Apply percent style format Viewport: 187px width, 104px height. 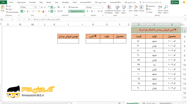[x=92, y=11]
